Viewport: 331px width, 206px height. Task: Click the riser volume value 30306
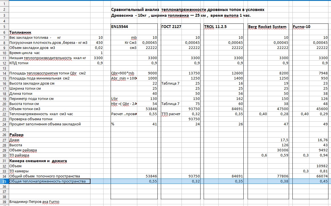coord(282,150)
